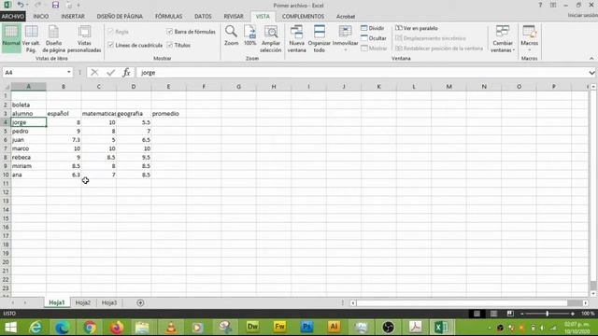Switch to DISEÑO DE PÁGINA tab

tap(120, 17)
